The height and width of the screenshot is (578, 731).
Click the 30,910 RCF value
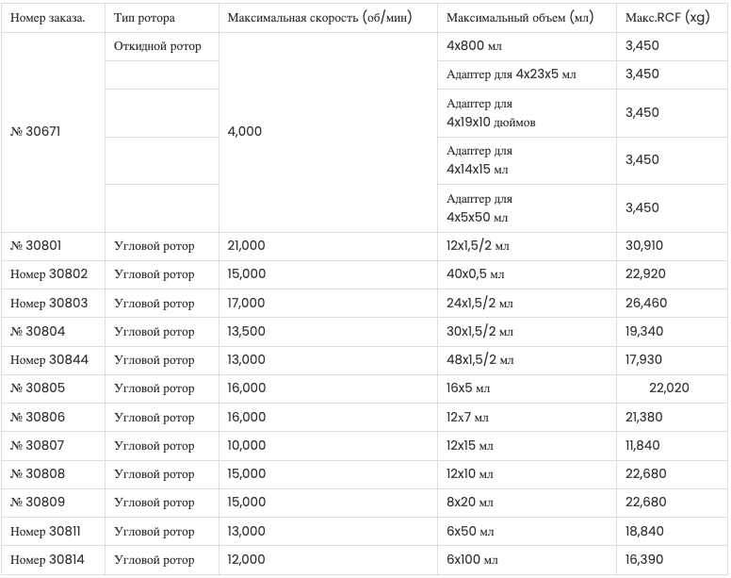click(644, 246)
